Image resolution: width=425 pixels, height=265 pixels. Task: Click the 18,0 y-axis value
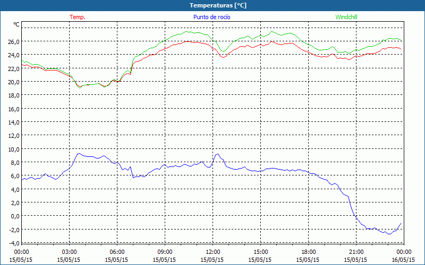tap(14, 95)
